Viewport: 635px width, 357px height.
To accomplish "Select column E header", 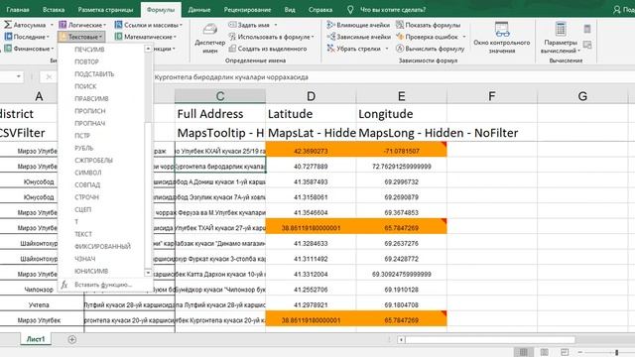I will click(401, 96).
